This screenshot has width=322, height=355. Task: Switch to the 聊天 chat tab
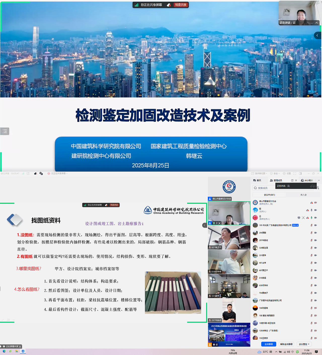click(x=257, y=180)
